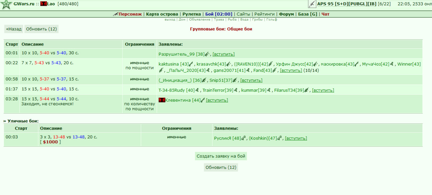Open the Персонаж menu item

130,14
